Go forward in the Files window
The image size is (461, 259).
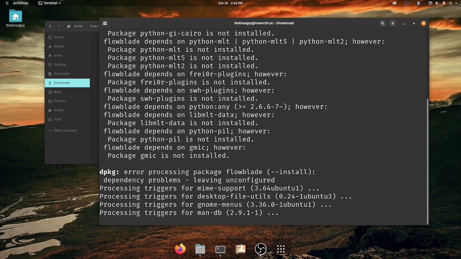(59, 26)
